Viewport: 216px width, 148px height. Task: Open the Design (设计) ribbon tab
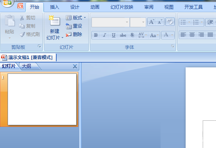[x=75, y=7]
